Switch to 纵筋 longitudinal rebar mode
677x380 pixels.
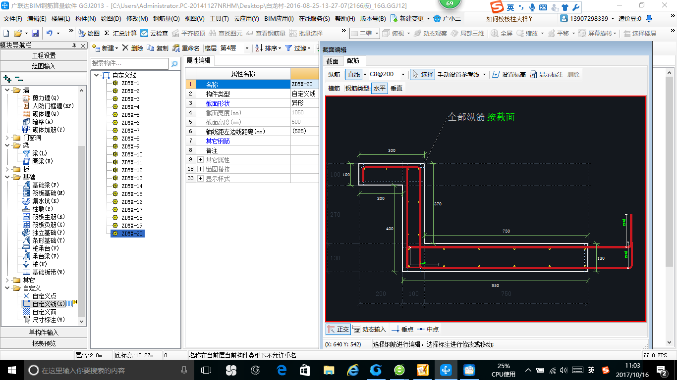pyautogui.click(x=334, y=74)
